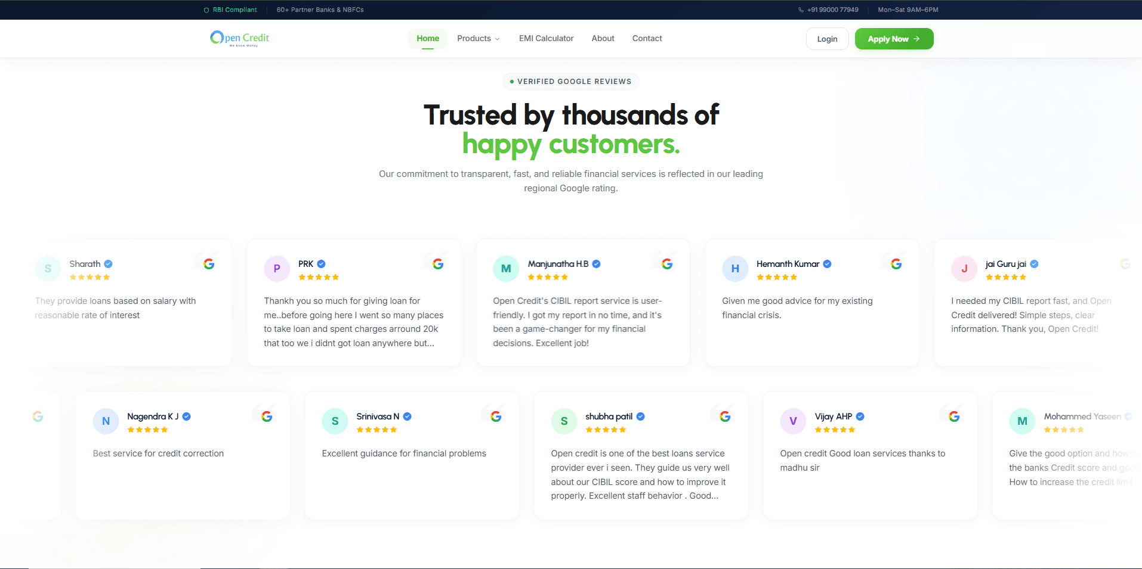The height and width of the screenshot is (569, 1142).
Task: Click the M avatar of Manjunatha H.B
Action: (x=506, y=269)
